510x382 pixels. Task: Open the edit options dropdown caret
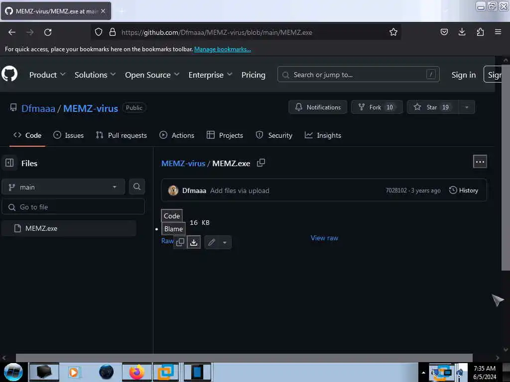(x=225, y=242)
